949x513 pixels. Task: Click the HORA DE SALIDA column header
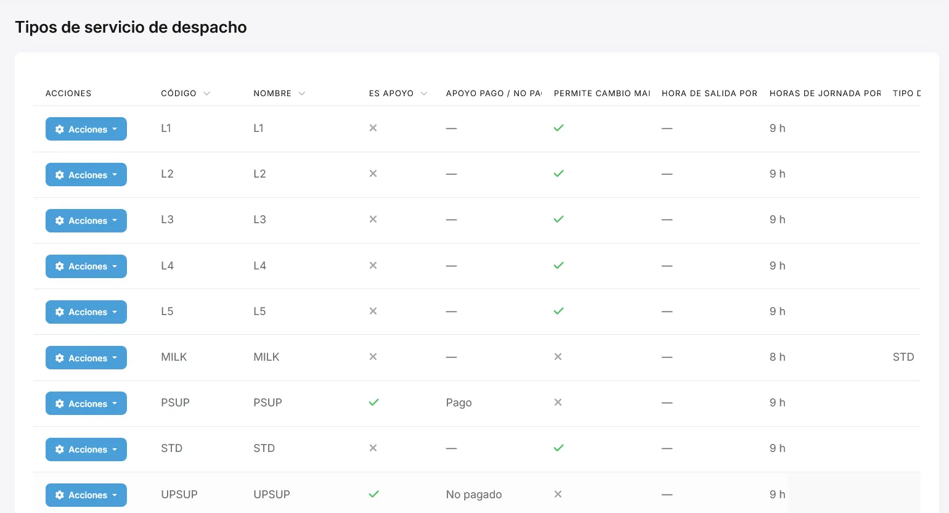coord(709,93)
